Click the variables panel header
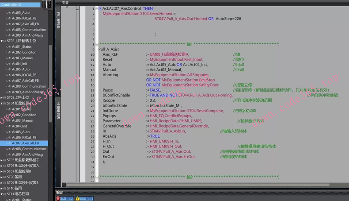349x201 pixels. [x=65, y=2]
